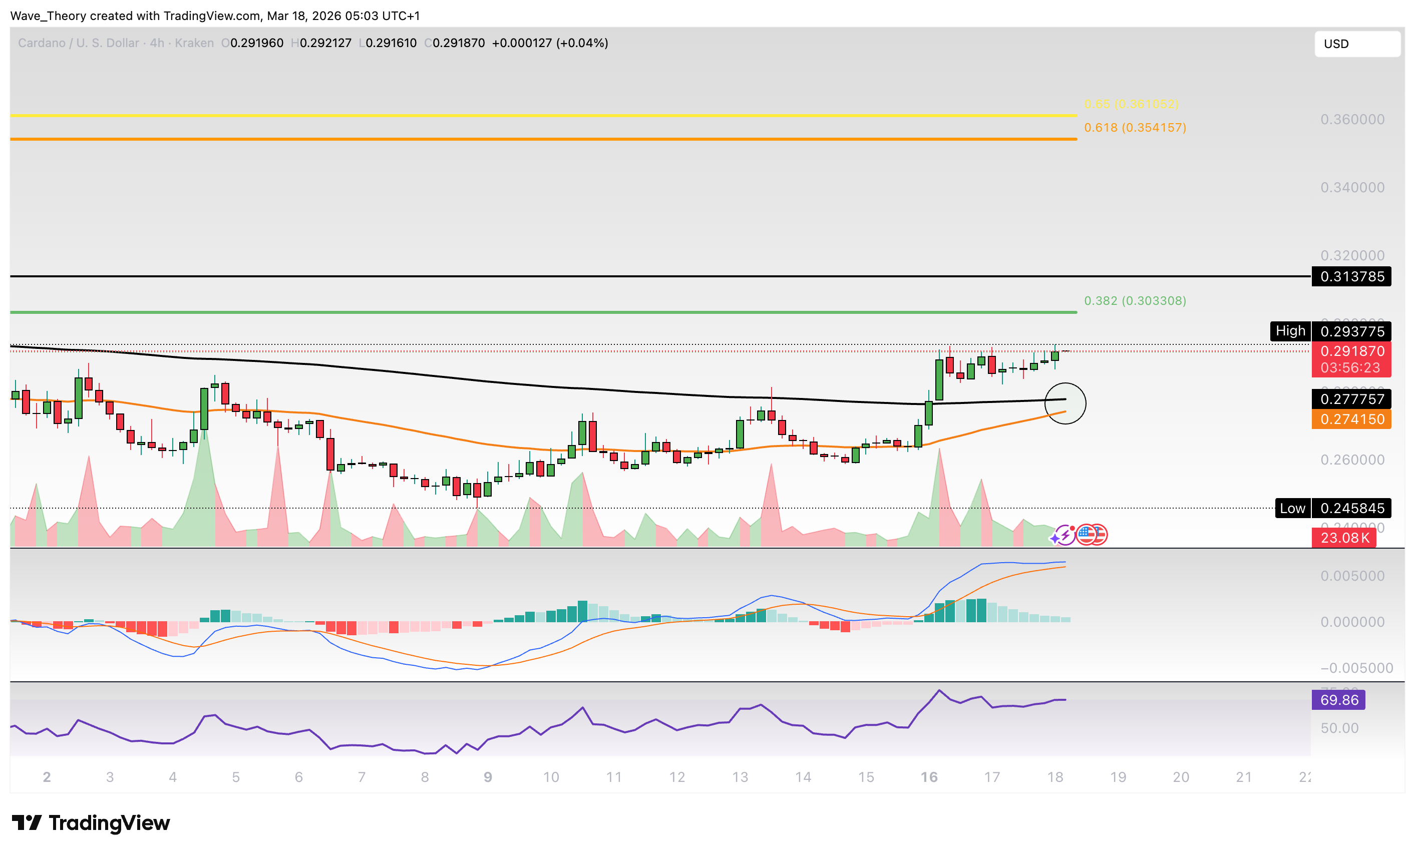Click the circled moving average crossover annotation
The height and width of the screenshot is (853, 1415).
click(1067, 403)
